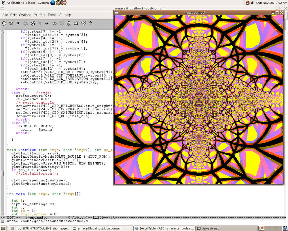Select the scissors cut icon
The image size is (288, 231).
click(47, 23)
